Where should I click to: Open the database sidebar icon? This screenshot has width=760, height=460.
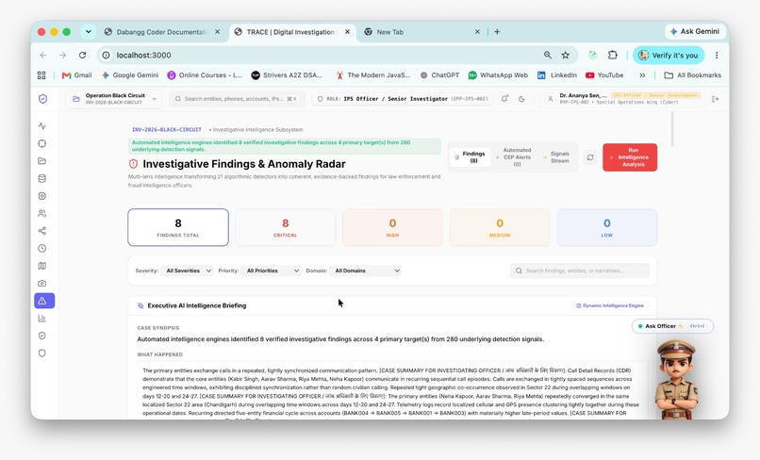[x=42, y=178]
